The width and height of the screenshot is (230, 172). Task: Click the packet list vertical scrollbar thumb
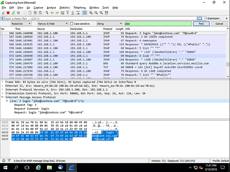(x=228, y=64)
